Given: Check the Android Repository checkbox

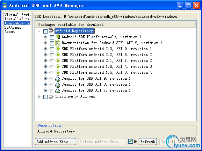Looking at the screenshot, I should click(45, 31).
